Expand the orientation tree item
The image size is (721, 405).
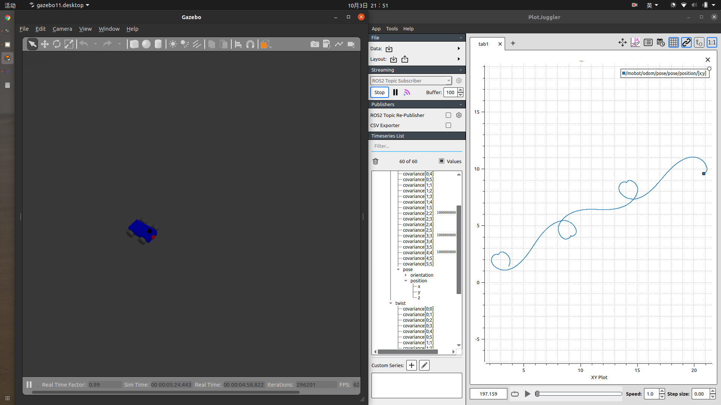coord(406,275)
